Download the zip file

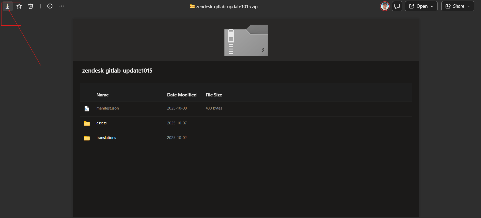tap(7, 6)
